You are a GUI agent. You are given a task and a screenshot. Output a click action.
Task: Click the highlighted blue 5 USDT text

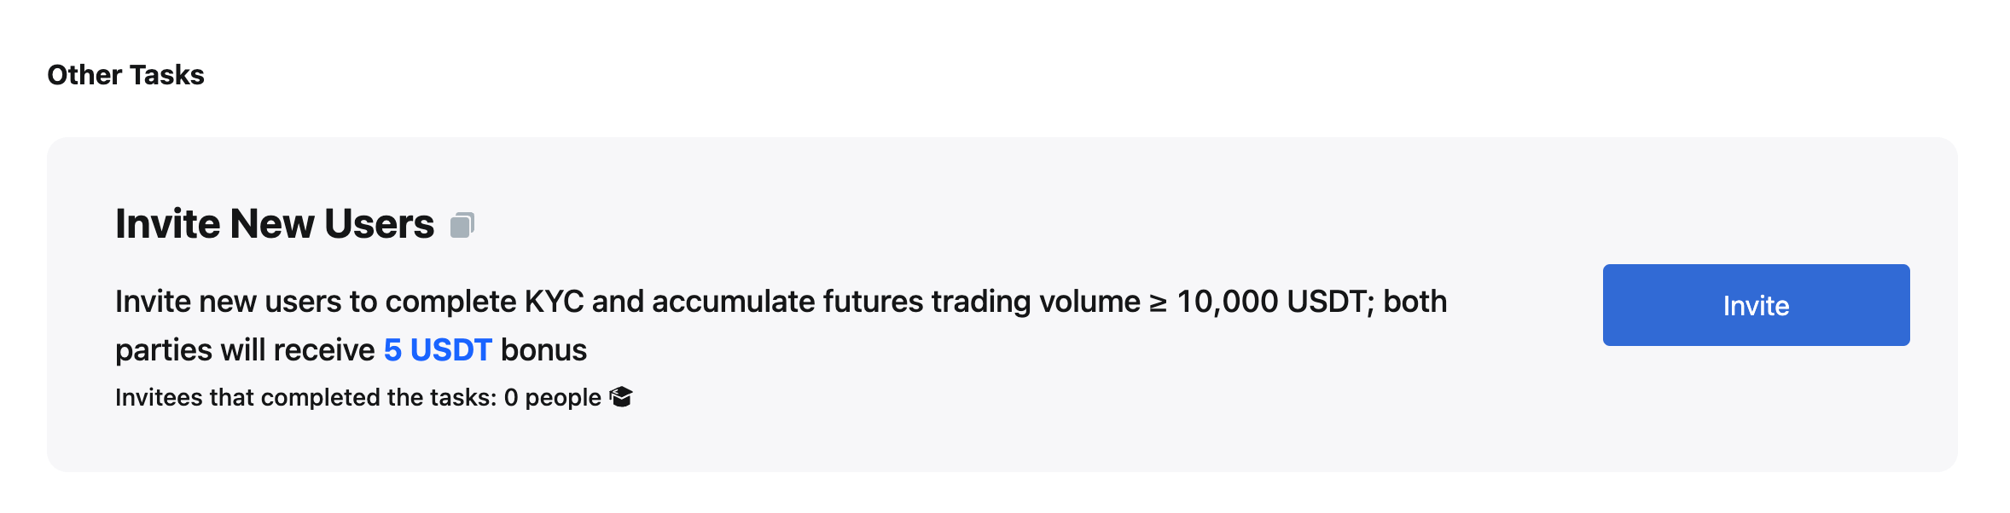[438, 349]
